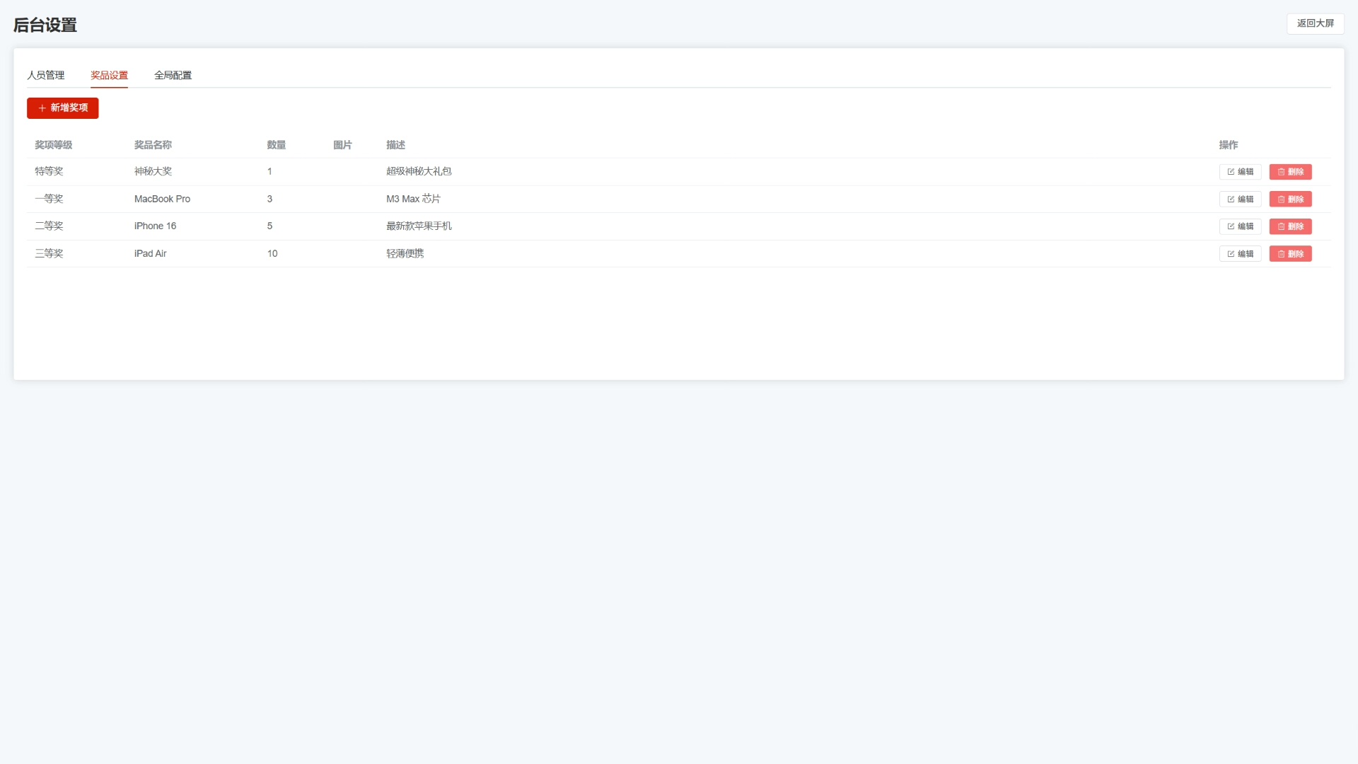Click the 数量 column header
Viewport: 1358px width, 764px height.
(x=276, y=145)
